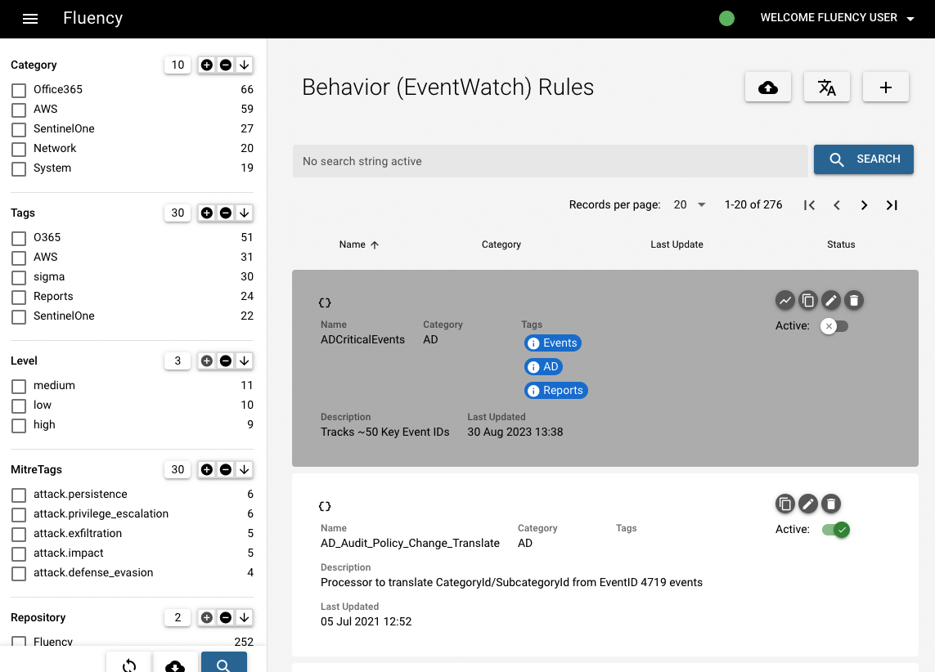Click the search string input field
Image resolution: width=935 pixels, height=672 pixels.
[550, 161]
